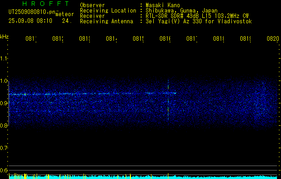
Task: Select the RTL-SDR SDR# 43dB receiver description
Action: click(197, 16)
